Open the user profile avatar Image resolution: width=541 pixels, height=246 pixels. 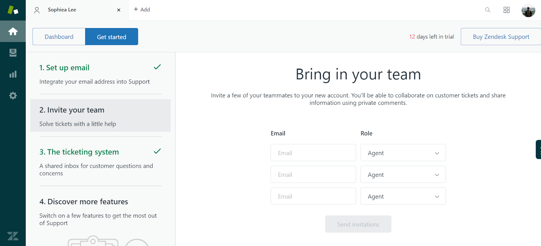point(528,10)
